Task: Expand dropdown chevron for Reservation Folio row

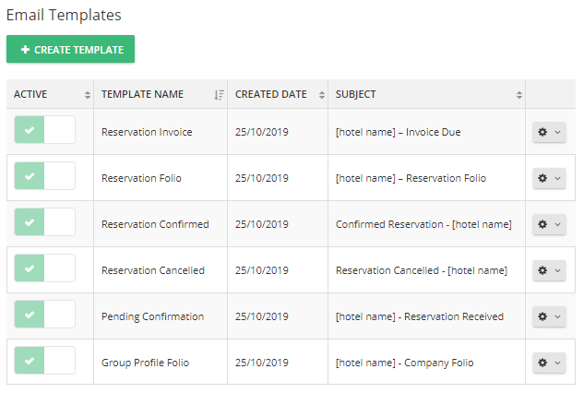Action: click(557, 178)
